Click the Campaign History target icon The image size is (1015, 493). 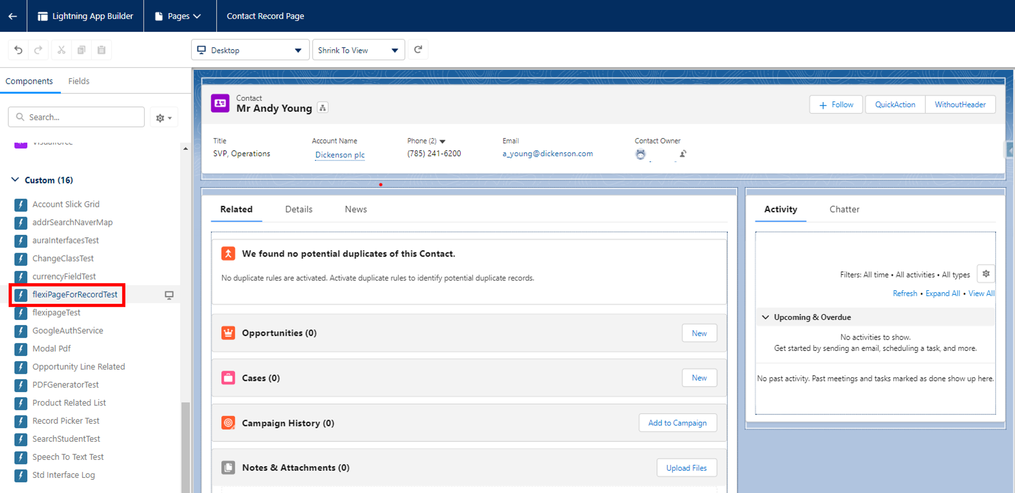coord(228,422)
